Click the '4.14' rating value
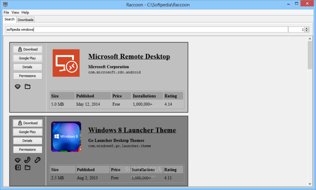The width and height of the screenshot is (316, 190). (x=168, y=104)
